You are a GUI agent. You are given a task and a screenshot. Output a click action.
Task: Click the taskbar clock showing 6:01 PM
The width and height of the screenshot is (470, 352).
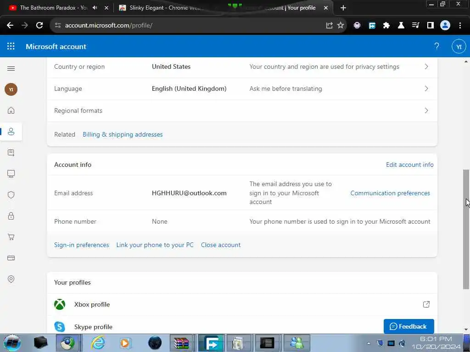click(x=436, y=343)
